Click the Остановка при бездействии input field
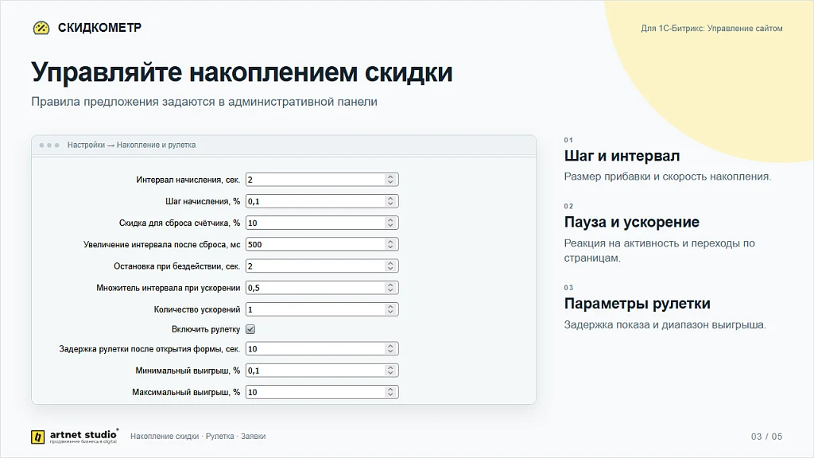This screenshot has width=814, height=458. (x=322, y=266)
